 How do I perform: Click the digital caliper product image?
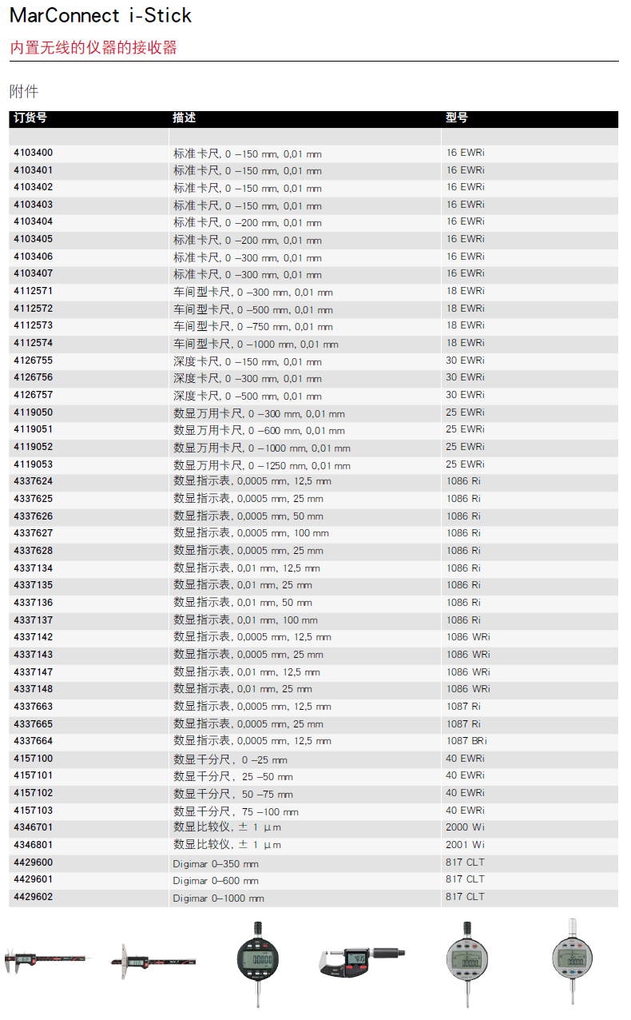pyautogui.click(x=47, y=960)
